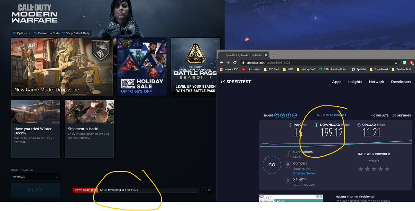Expand the Teacher Stuff bookmark folder
Viewport: 415px width, 211px height.
(x=401, y=69)
